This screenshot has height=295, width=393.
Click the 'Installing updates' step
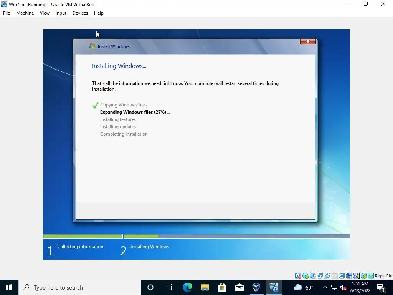click(118, 127)
